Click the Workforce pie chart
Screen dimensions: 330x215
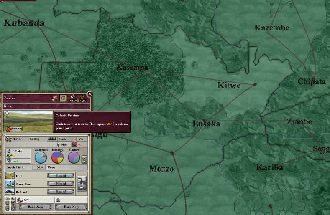coord(41,157)
